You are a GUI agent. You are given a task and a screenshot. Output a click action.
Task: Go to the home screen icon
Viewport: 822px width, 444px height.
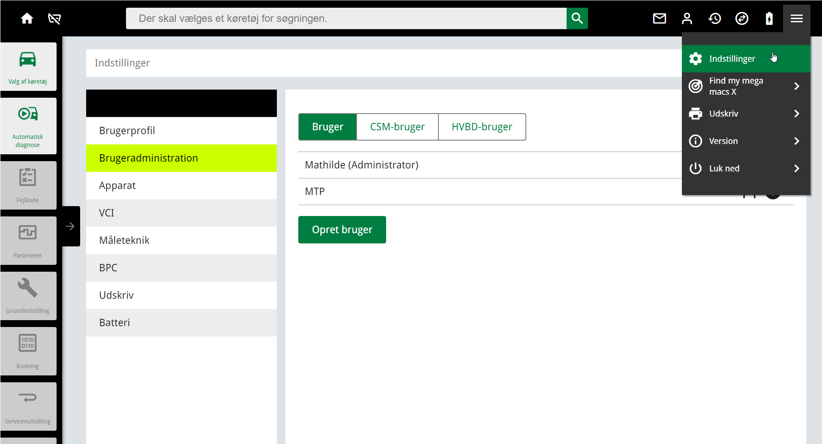point(27,18)
